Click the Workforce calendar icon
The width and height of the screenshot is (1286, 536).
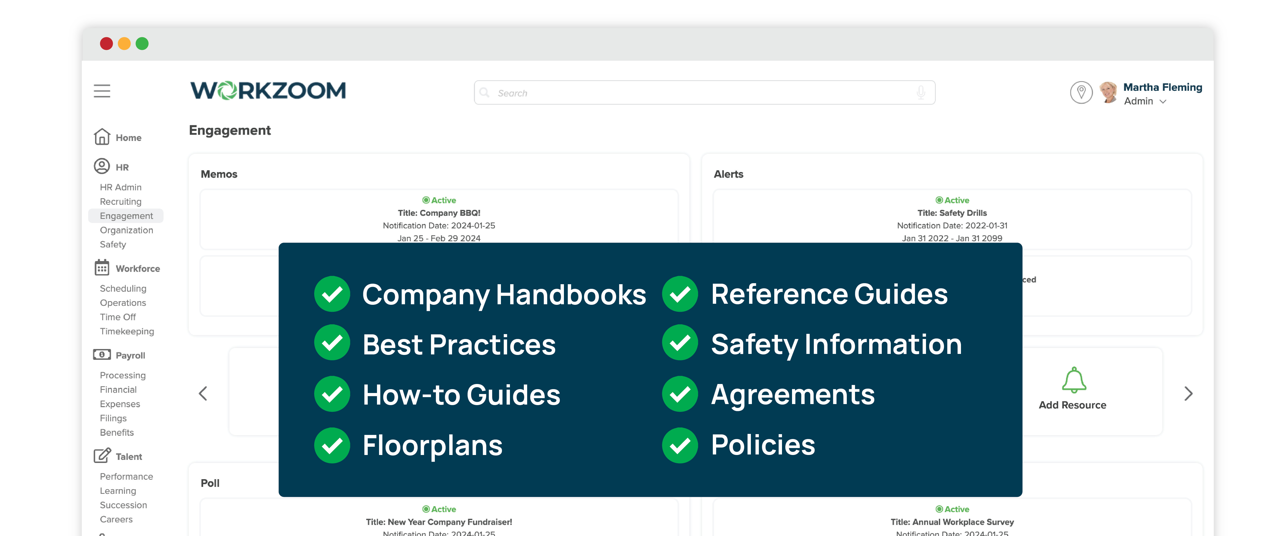tap(102, 267)
